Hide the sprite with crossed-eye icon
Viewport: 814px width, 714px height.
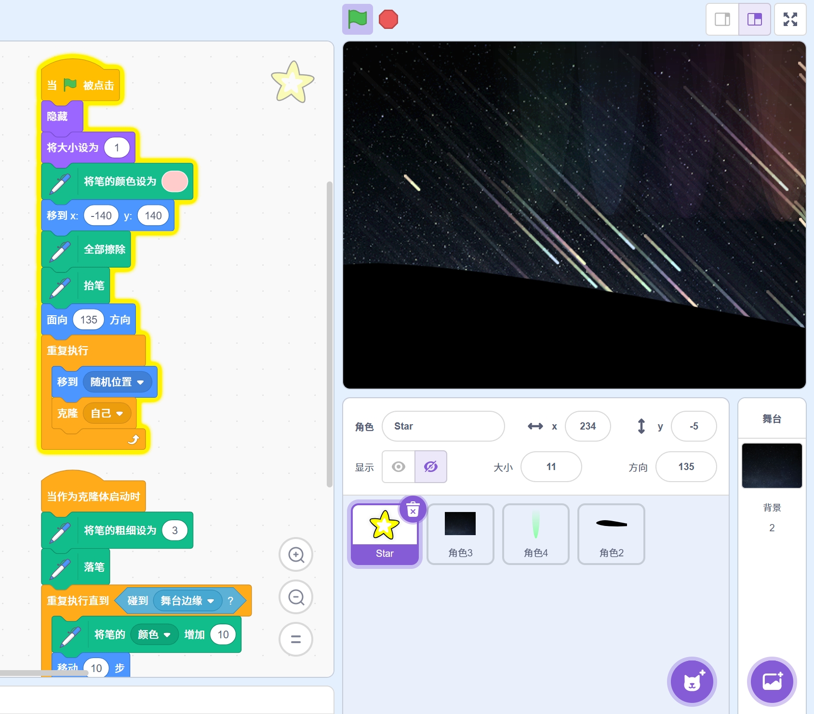pyautogui.click(x=431, y=467)
